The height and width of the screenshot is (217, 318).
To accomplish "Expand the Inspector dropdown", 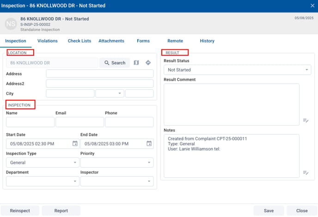I will [x=116, y=181].
